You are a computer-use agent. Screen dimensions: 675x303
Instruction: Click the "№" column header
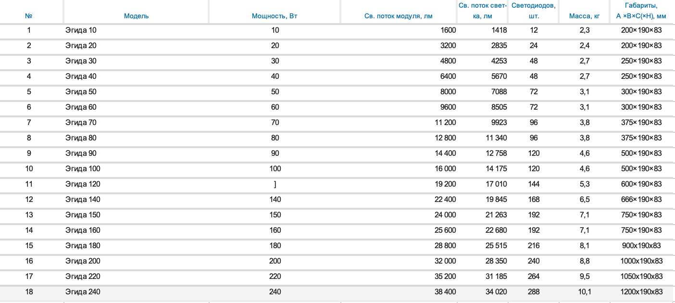coord(29,16)
